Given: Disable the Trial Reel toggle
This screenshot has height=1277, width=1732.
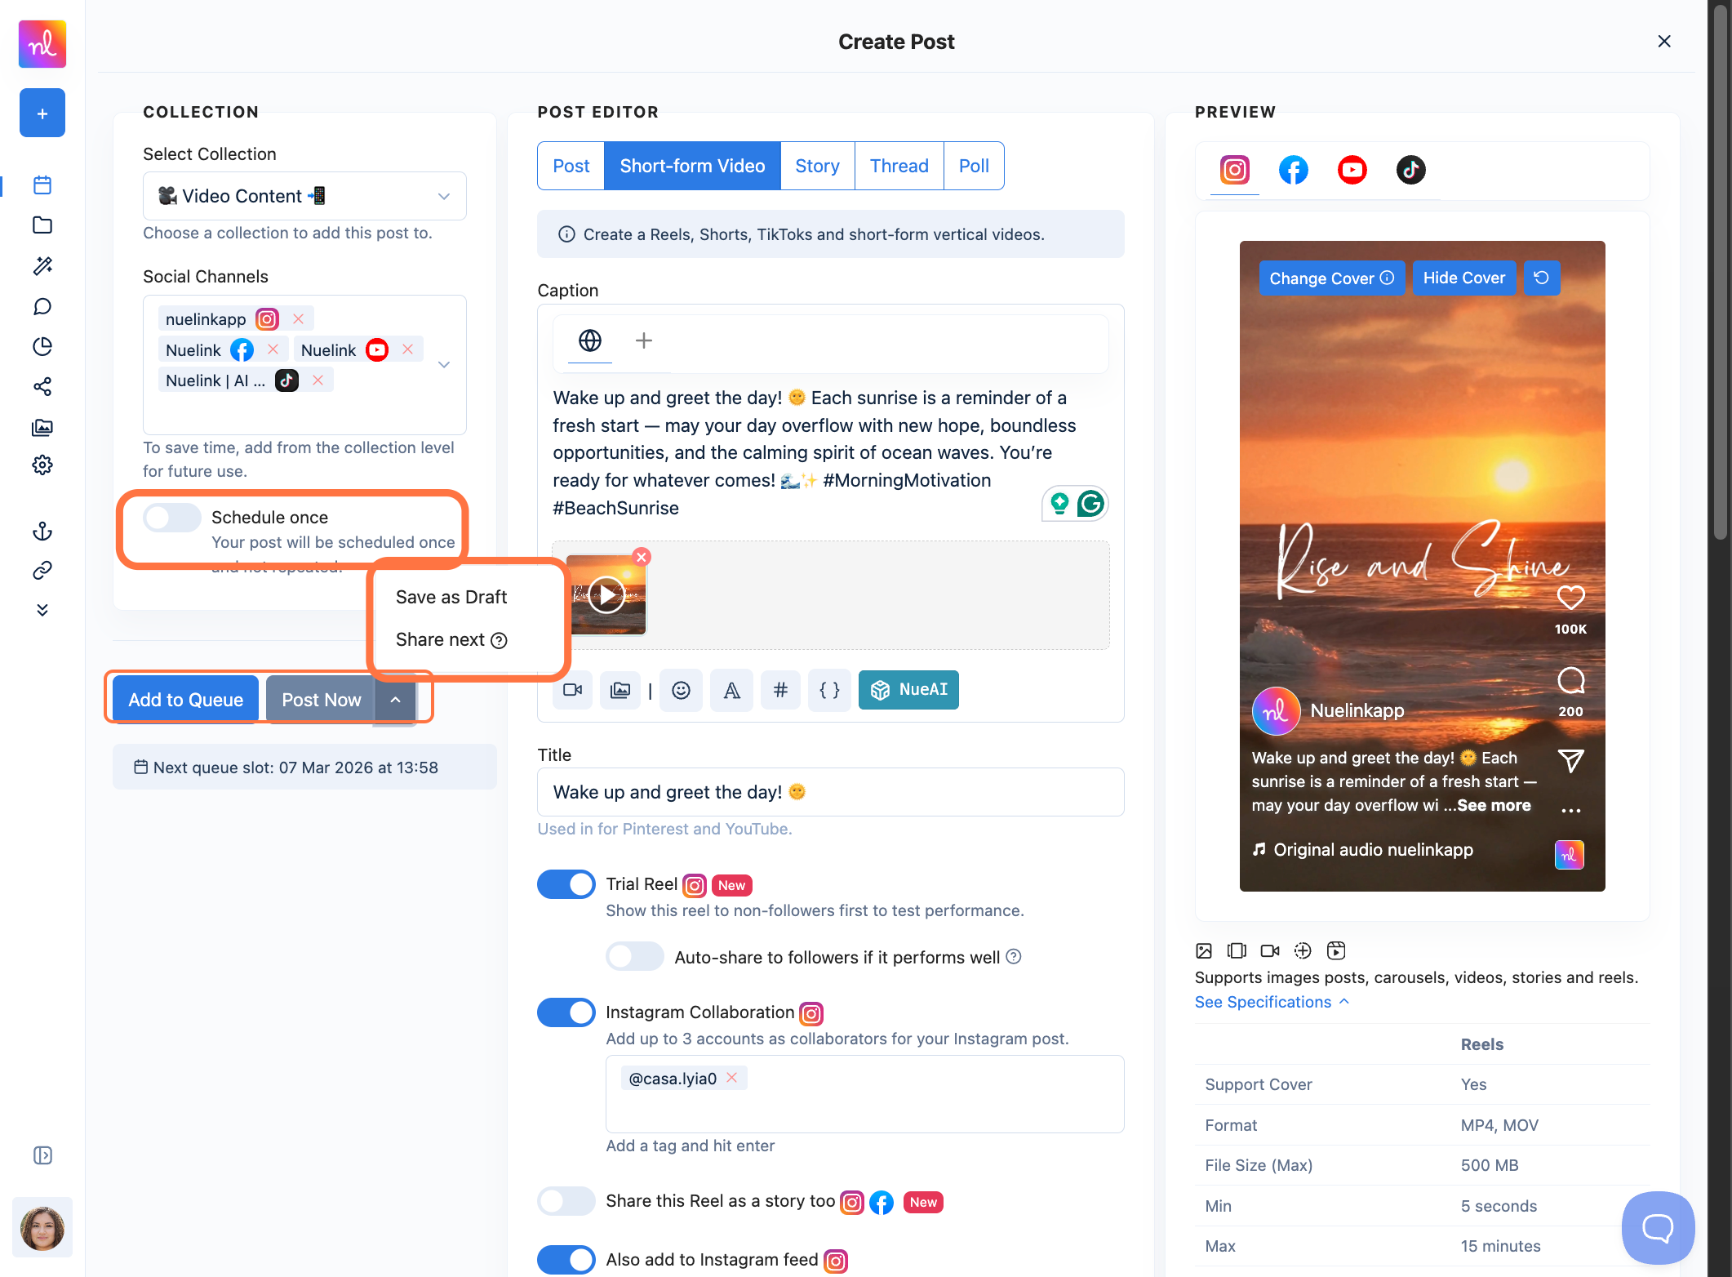Looking at the screenshot, I should 566,884.
